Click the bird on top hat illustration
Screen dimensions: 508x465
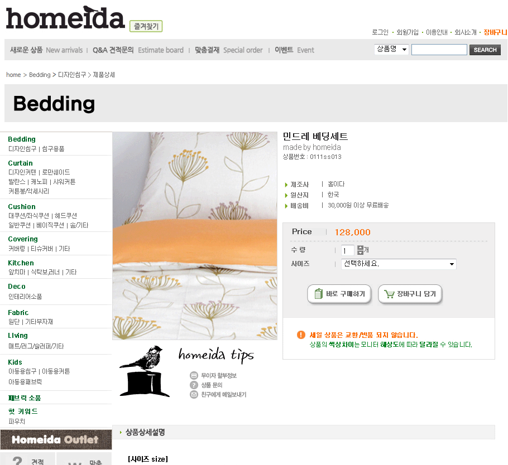(x=144, y=371)
